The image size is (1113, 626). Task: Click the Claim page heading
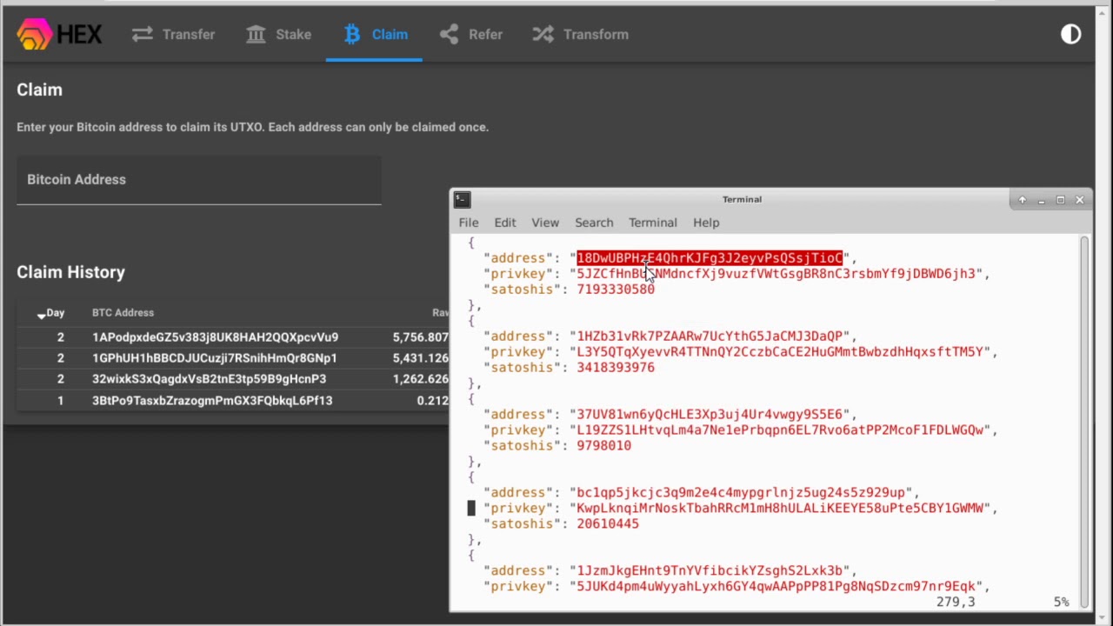point(39,90)
